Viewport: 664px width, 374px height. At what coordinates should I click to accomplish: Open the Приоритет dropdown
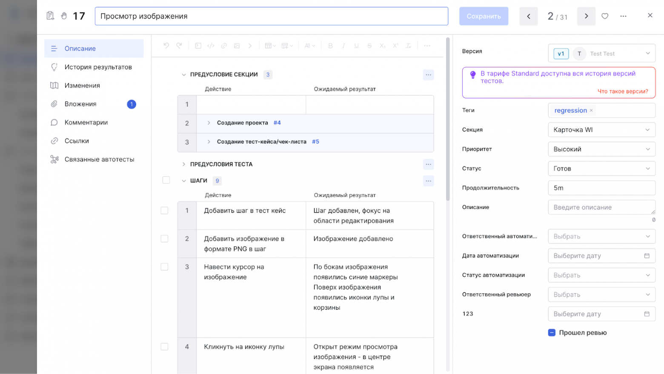tap(601, 149)
